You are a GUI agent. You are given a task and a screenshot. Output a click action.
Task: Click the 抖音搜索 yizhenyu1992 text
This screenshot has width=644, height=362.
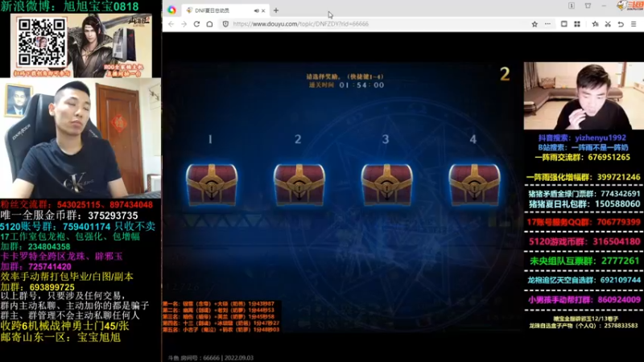[x=582, y=138]
